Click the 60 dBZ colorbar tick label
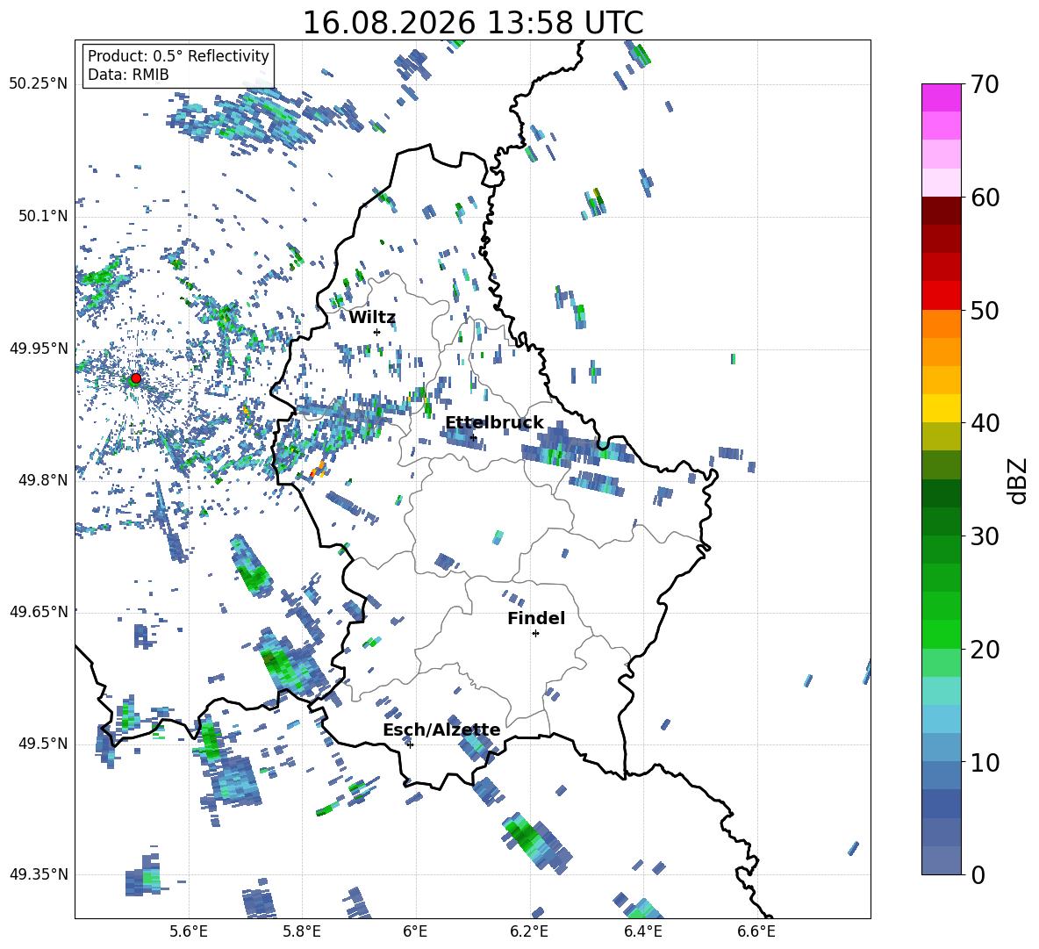Screen dimensions: 1039x949 [985, 198]
